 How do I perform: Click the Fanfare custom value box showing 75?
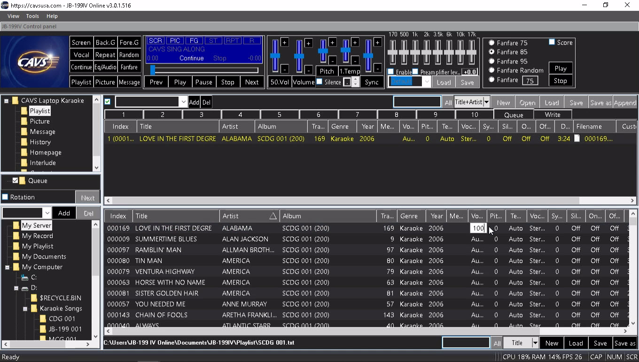(x=530, y=80)
